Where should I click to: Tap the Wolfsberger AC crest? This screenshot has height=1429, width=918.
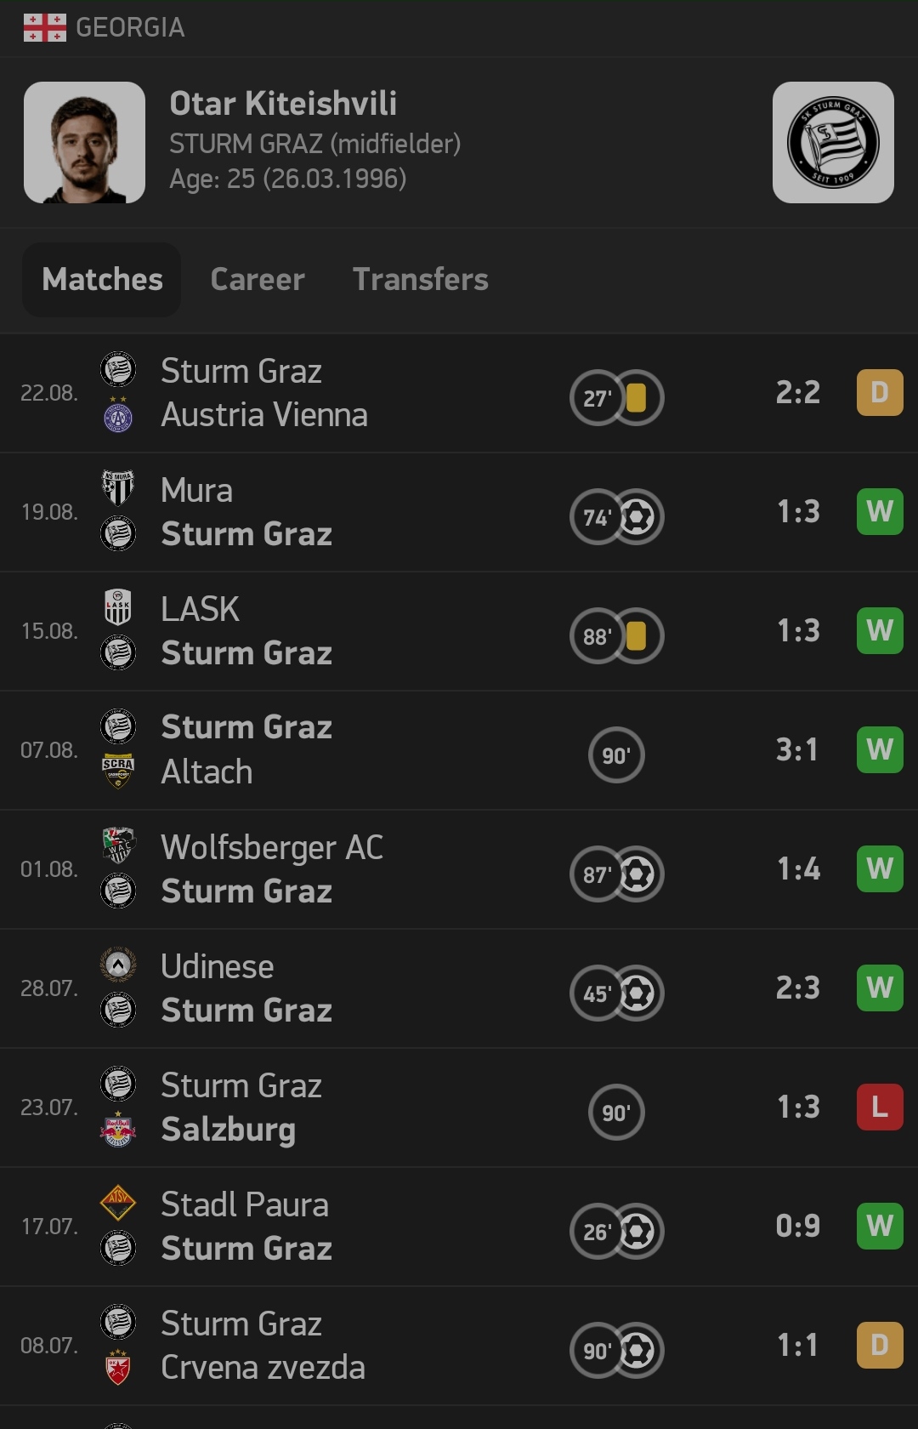coord(118,845)
